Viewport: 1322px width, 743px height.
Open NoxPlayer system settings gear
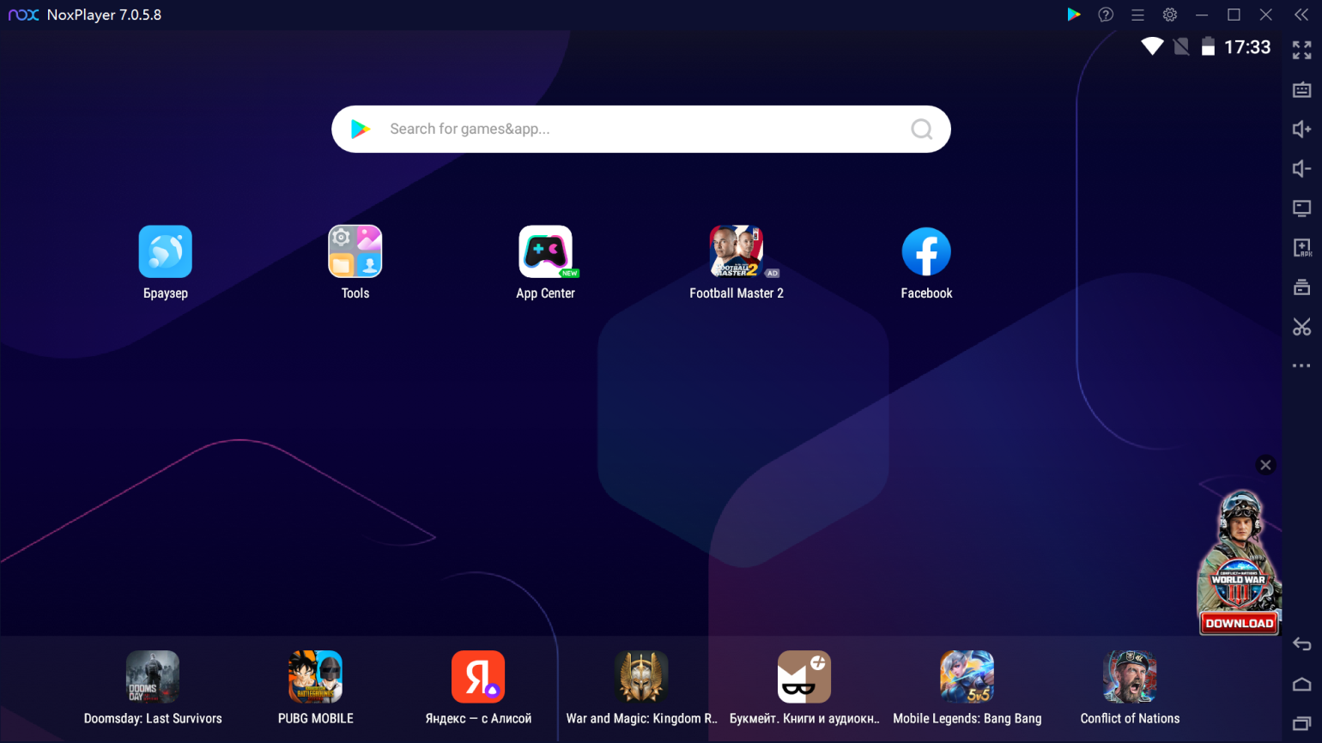click(1169, 15)
